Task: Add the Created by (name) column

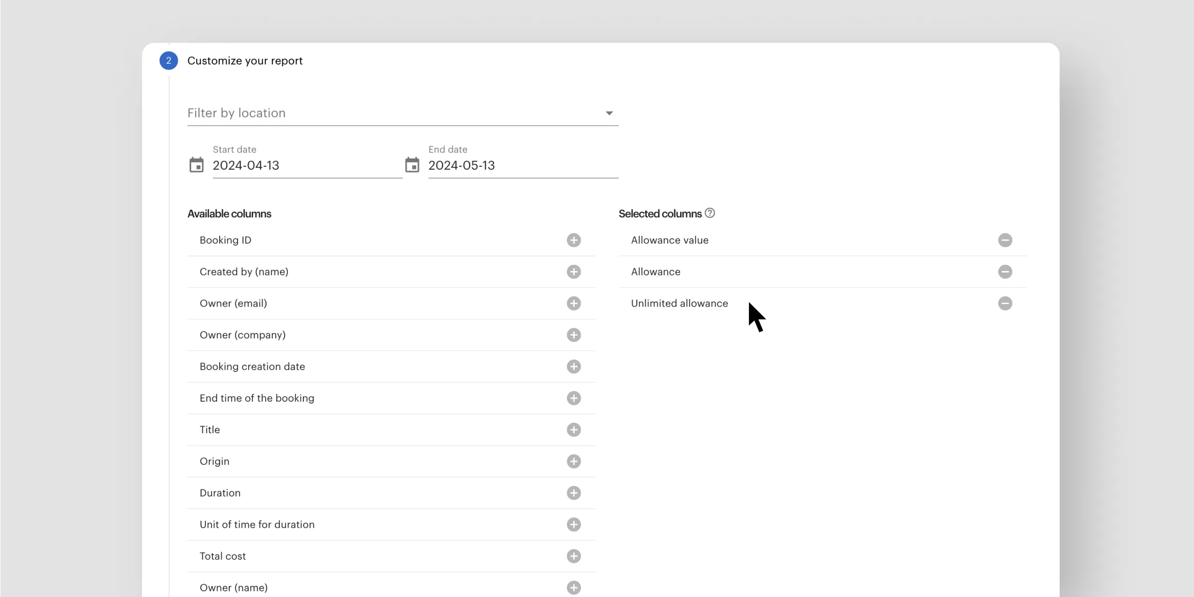Action: [x=574, y=272]
